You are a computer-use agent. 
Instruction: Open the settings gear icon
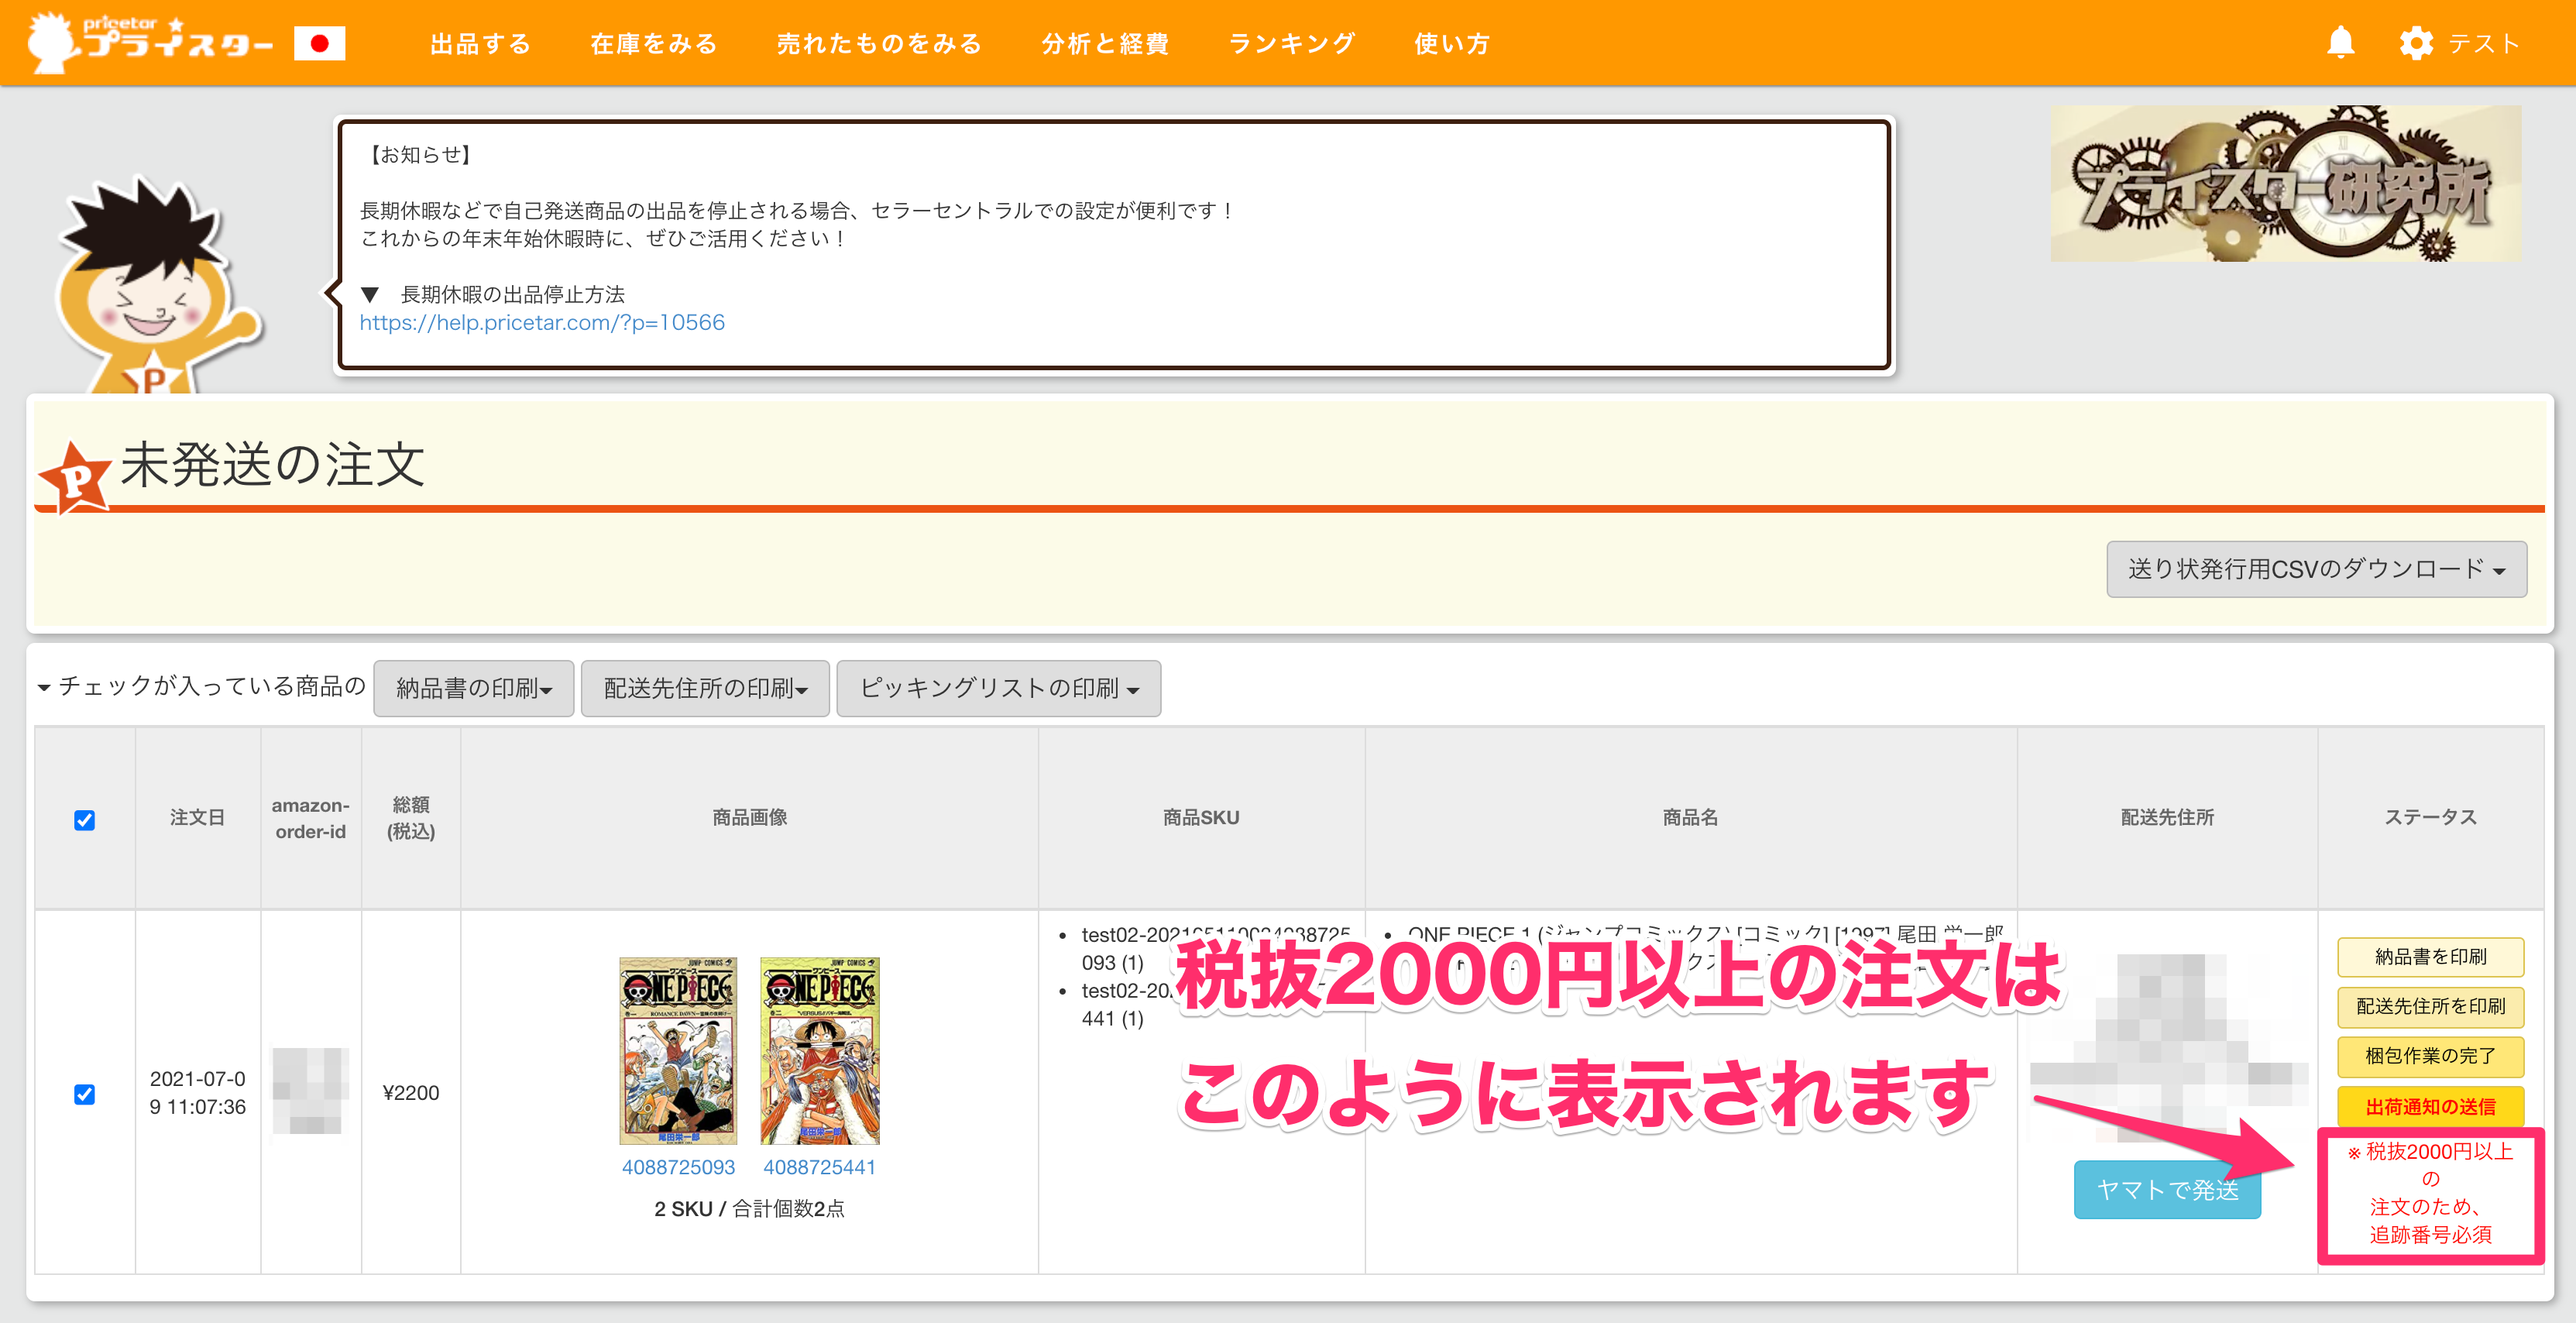(2416, 43)
